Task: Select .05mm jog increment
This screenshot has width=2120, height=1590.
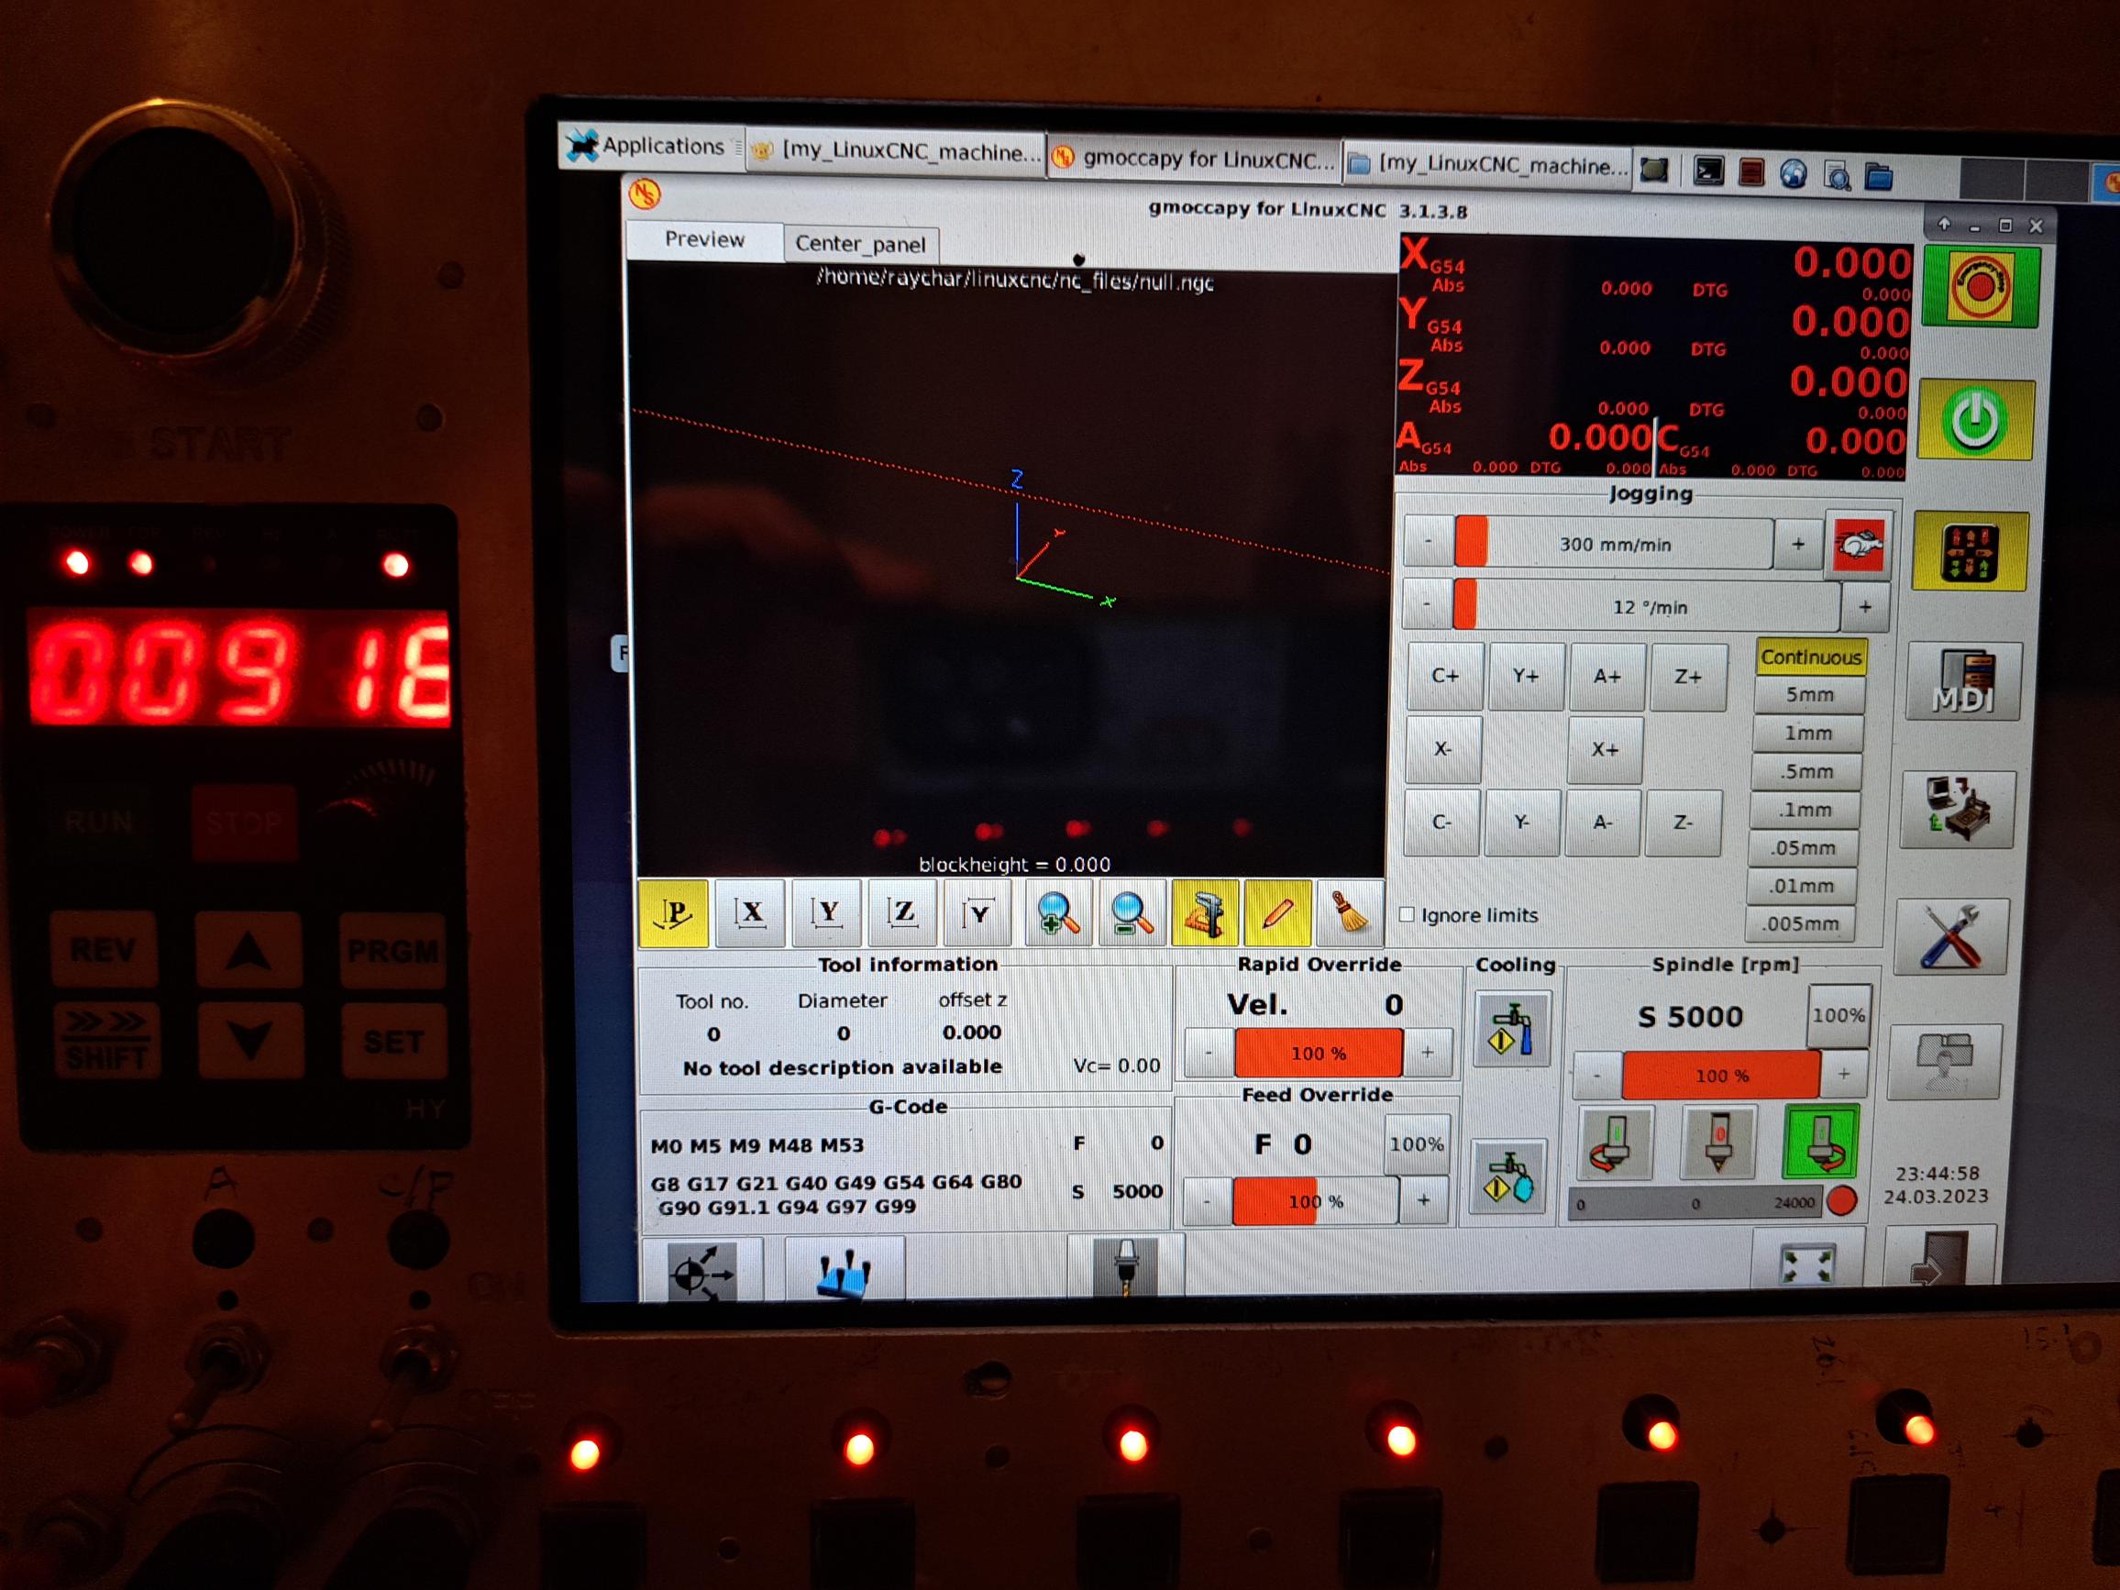Action: [x=1802, y=848]
